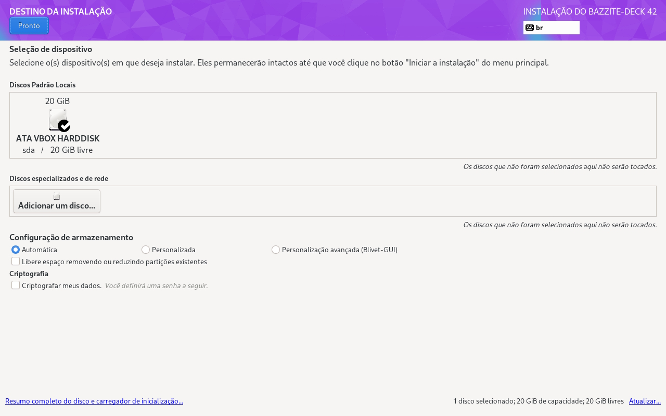
Task: Choose the Personalizada storage configuration
Action: click(x=146, y=250)
